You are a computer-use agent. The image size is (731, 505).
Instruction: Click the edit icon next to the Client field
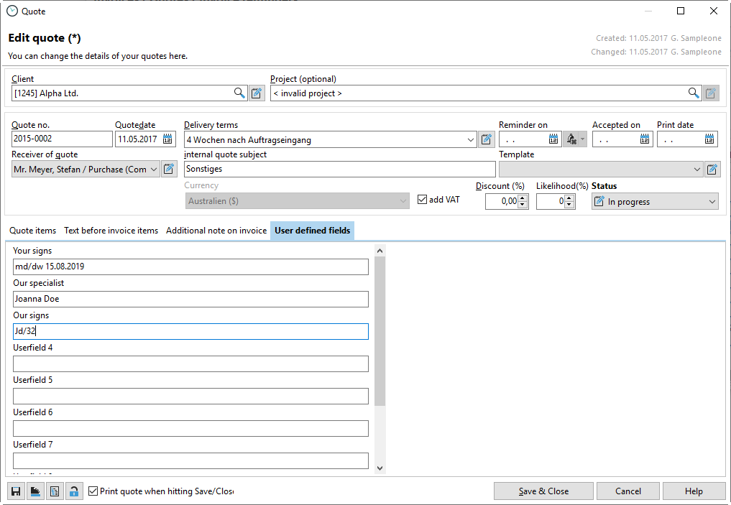(x=257, y=93)
